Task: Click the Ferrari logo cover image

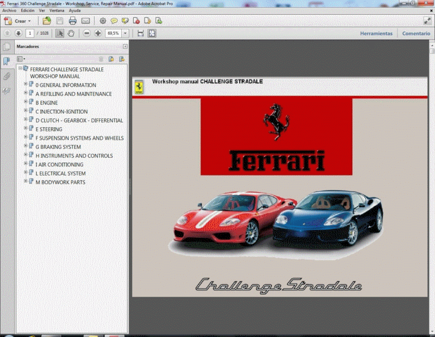Action: pyautogui.click(x=276, y=137)
